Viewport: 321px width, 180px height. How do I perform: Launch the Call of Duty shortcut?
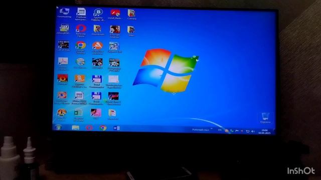tap(63, 45)
